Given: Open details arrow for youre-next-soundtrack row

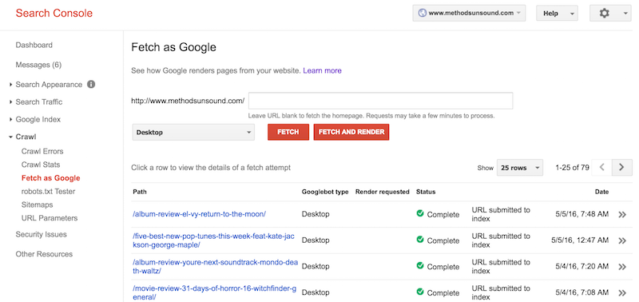Looking at the screenshot, I should 622,267.
